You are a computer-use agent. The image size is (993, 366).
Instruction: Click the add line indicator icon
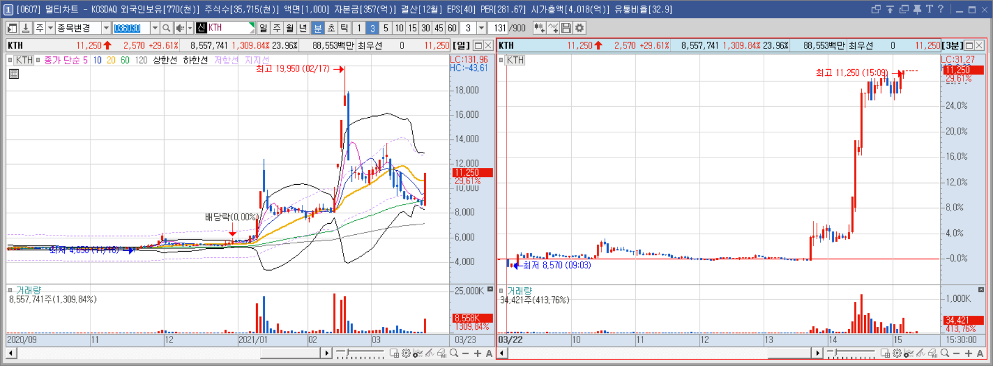coord(553,28)
